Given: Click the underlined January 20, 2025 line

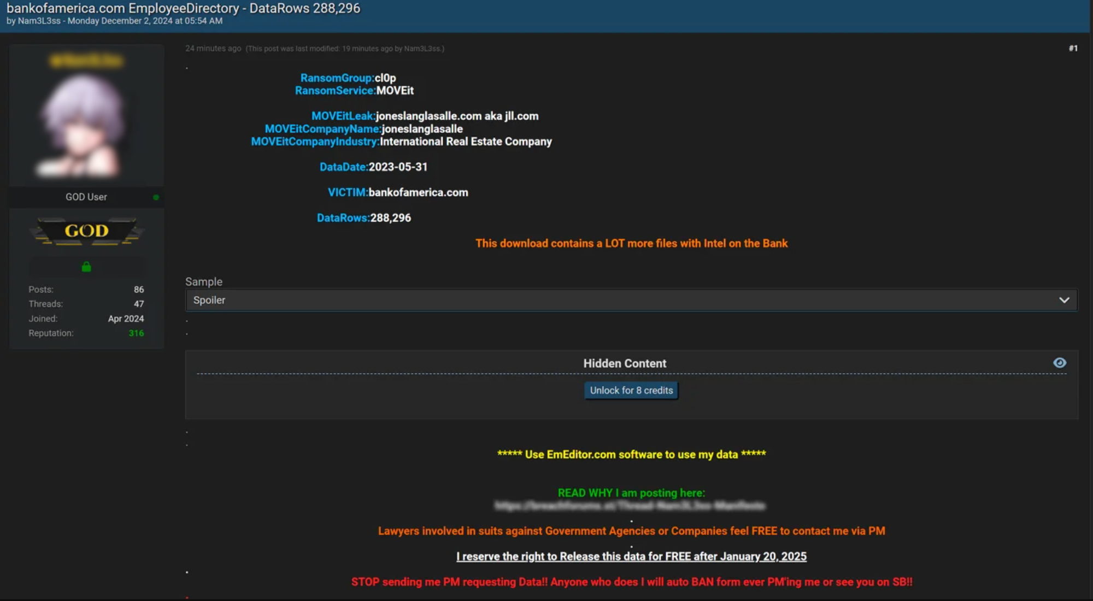Looking at the screenshot, I should click(631, 556).
